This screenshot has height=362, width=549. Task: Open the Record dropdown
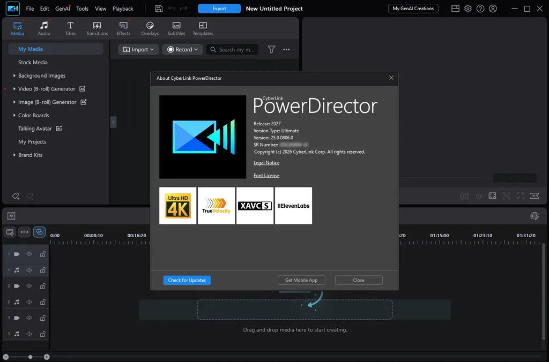tap(182, 50)
